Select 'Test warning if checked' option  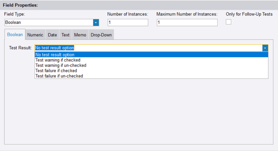point(58,60)
